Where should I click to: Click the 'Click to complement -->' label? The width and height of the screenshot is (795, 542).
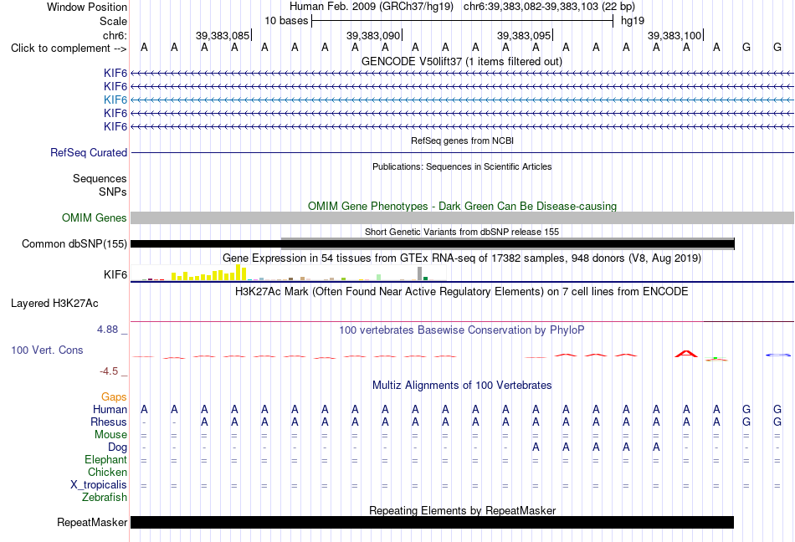pos(69,49)
